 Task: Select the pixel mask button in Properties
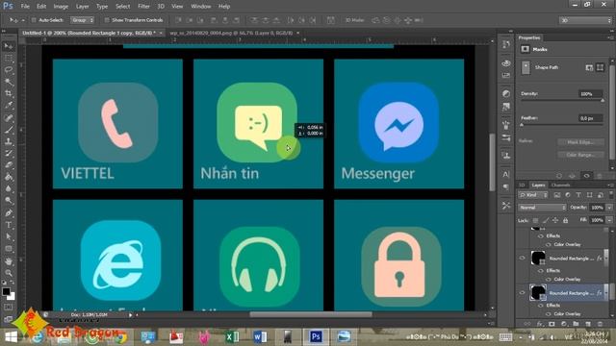click(x=589, y=67)
